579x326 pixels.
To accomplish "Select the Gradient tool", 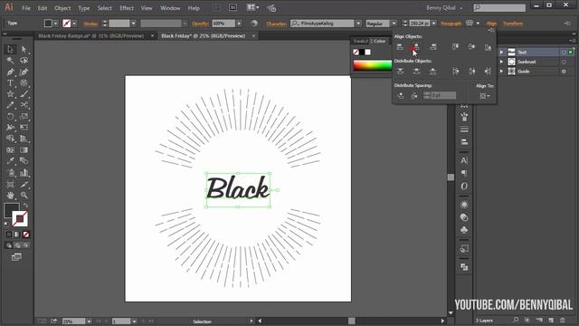I will click(x=24, y=150).
